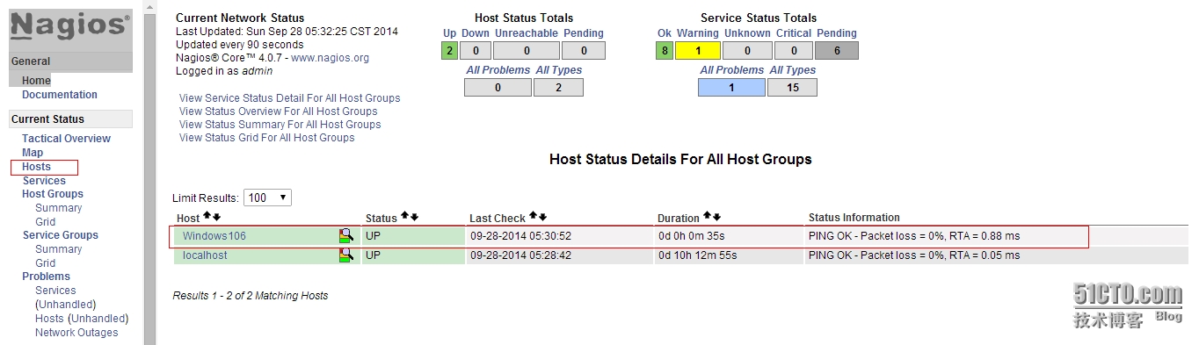Open Network Outages in the sidebar
Image resolution: width=1199 pixels, height=345 pixels.
click(76, 333)
